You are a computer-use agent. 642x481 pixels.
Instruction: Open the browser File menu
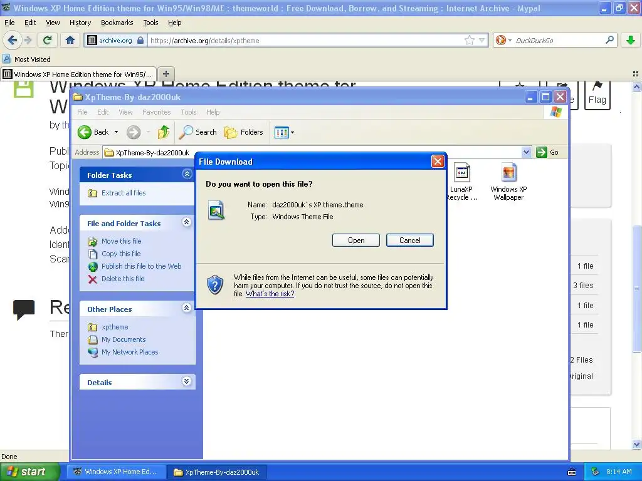click(9, 23)
